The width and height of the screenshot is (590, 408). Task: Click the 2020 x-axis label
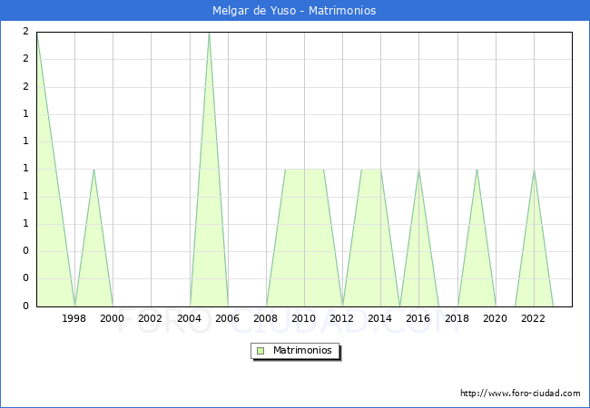click(x=496, y=318)
